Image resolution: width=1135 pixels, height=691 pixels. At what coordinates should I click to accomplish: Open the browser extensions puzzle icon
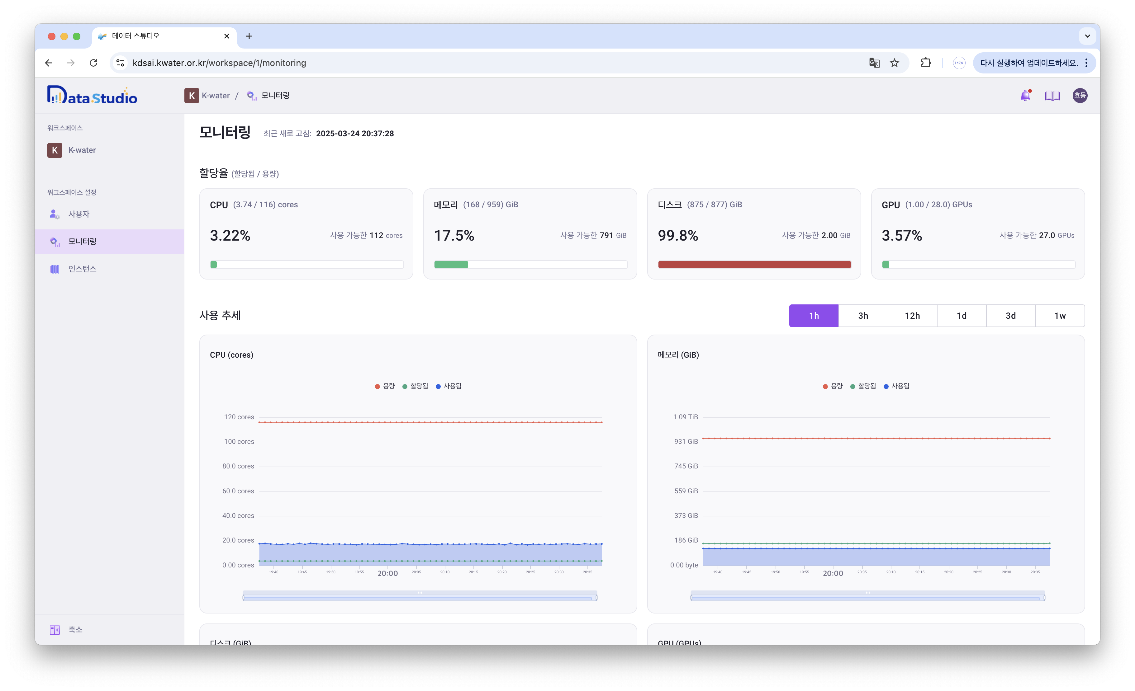[x=926, y=63]
